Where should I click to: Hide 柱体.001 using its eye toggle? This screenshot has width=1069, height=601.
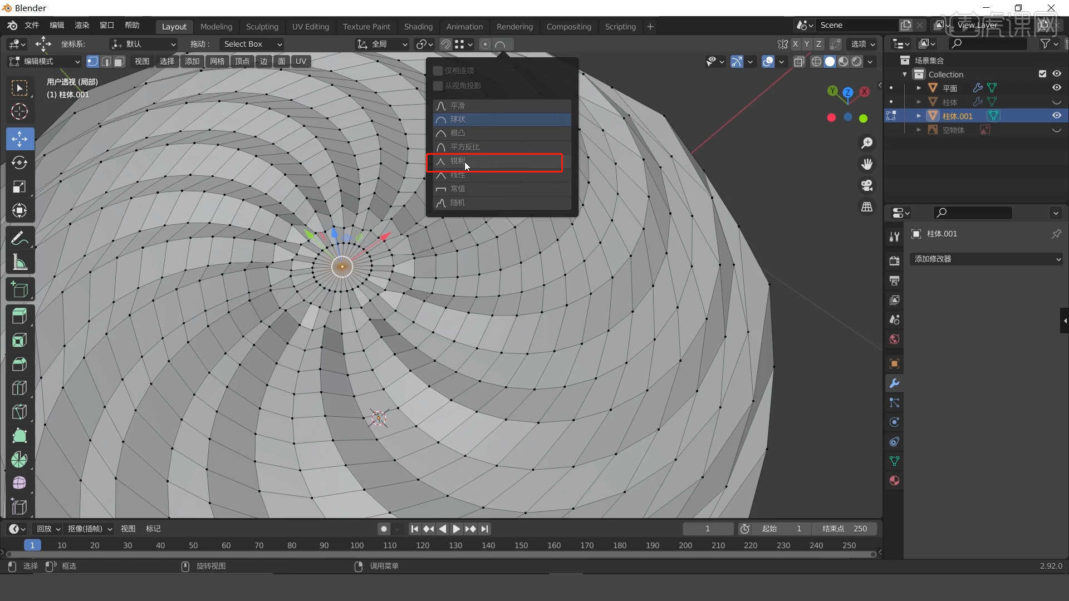1056,115
